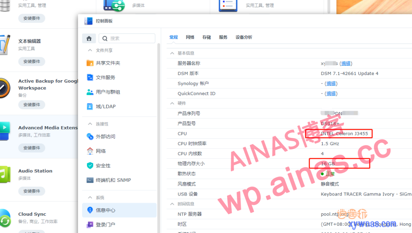Click the Active Backup for Google Workspace icon
The height and width of the screenshot is (233, 412).
(4, 88)
